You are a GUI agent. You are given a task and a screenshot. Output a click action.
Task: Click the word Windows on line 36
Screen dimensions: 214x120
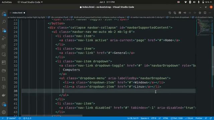(141, 82)
